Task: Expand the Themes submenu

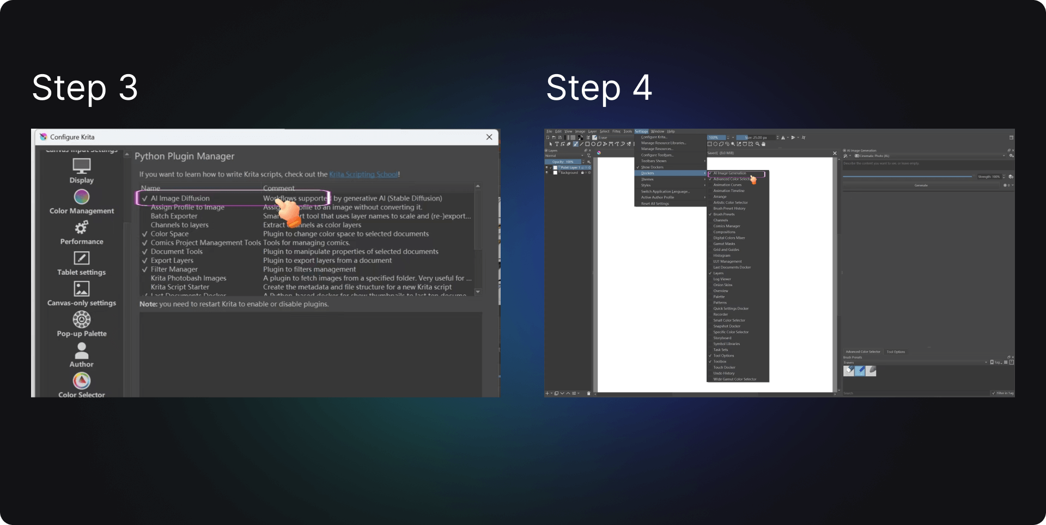Action: 671,179
